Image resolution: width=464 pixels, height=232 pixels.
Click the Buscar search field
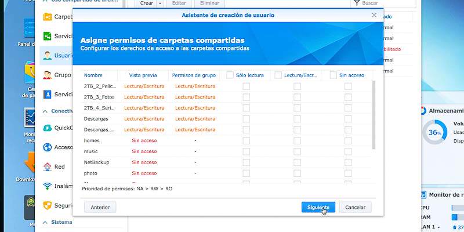(383, 3)
